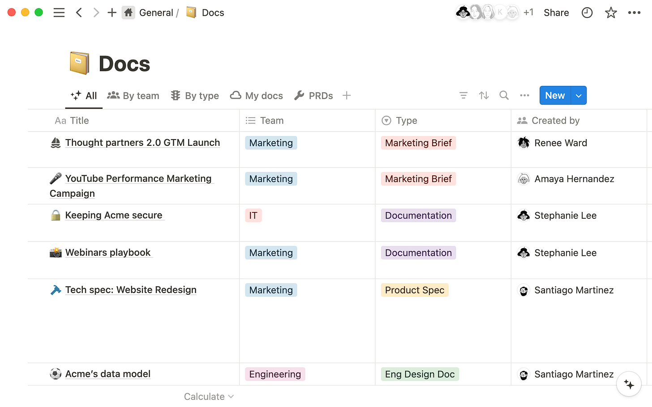The height and width of the screenshot is (407, 652).
Task: Open the Calculate dropdown below the table
Action: [209, 396]
